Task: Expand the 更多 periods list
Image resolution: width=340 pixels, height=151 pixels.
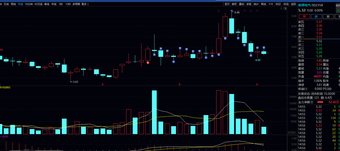Action: point(85,4)
